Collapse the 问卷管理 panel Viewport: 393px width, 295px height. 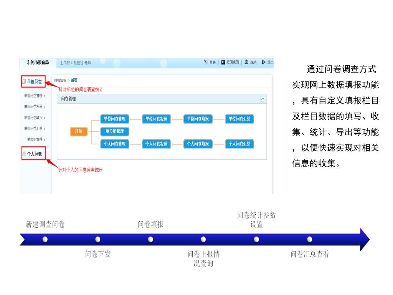[263, 99]
